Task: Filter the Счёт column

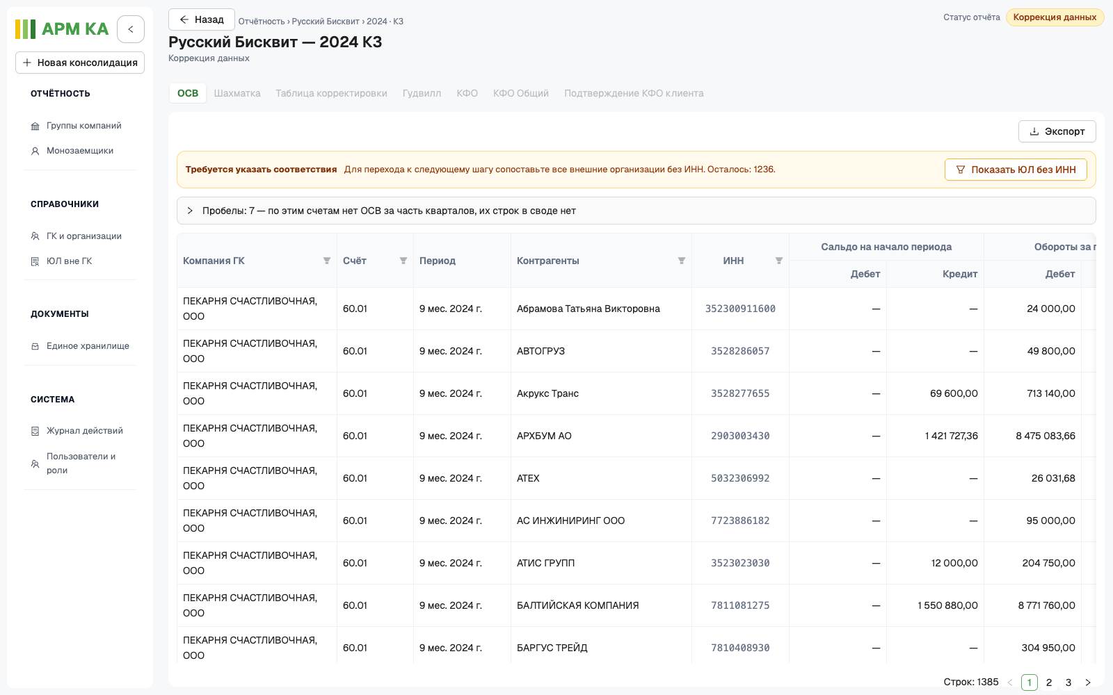Action: pyautogui.click(x=403, y=261)
